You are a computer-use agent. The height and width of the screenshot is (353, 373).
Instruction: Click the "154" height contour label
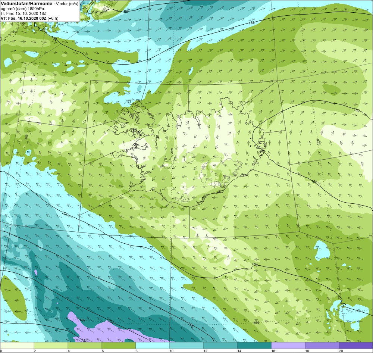tap(111, 322)
